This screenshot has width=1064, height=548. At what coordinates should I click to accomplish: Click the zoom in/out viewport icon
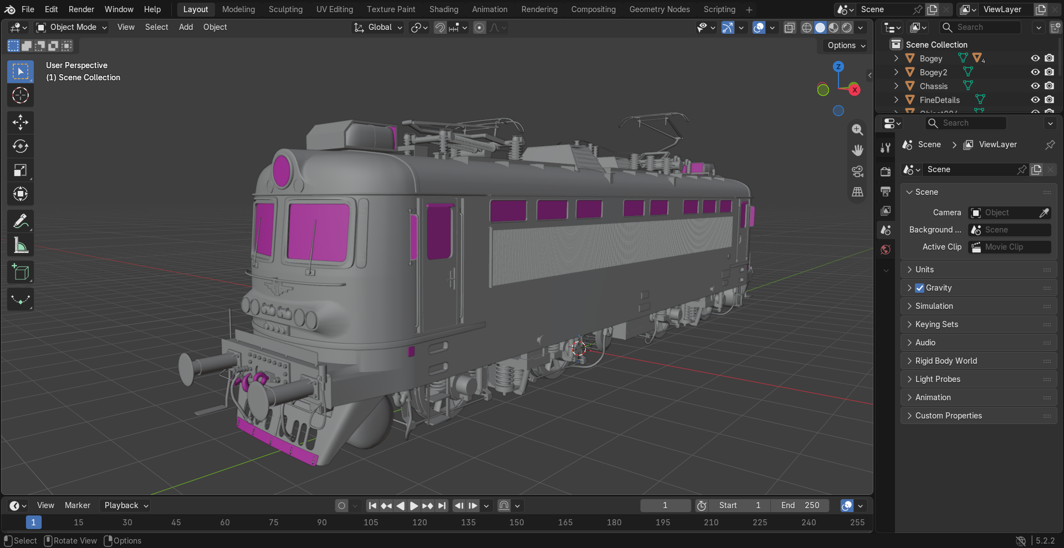tap(857, 130)
